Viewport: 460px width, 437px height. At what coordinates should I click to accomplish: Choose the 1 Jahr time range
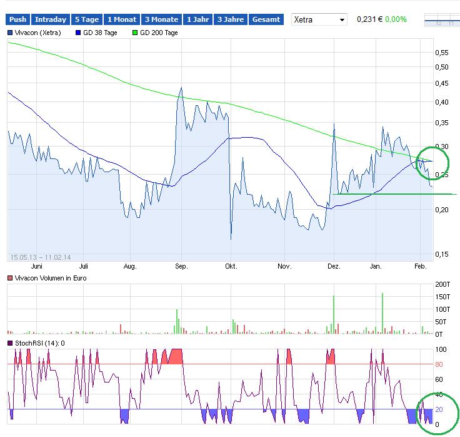click(x=197, y=19)
